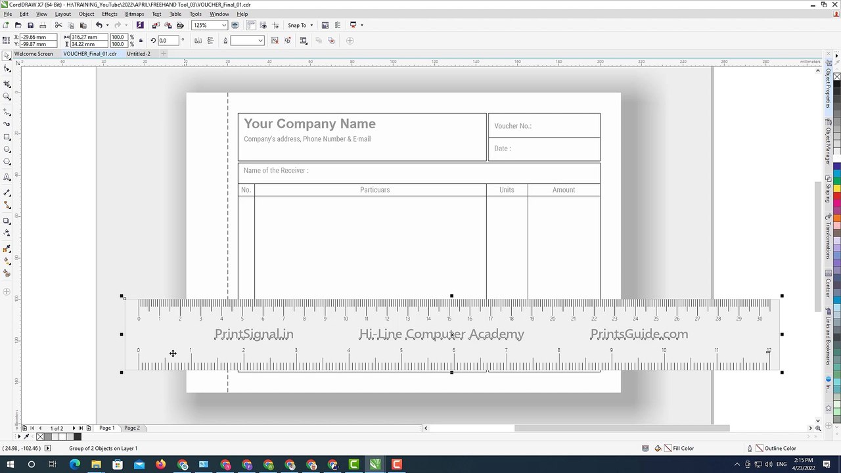This screenshot has width=841, height=473.
Task: Click the Copy icon
Action: 71,25
